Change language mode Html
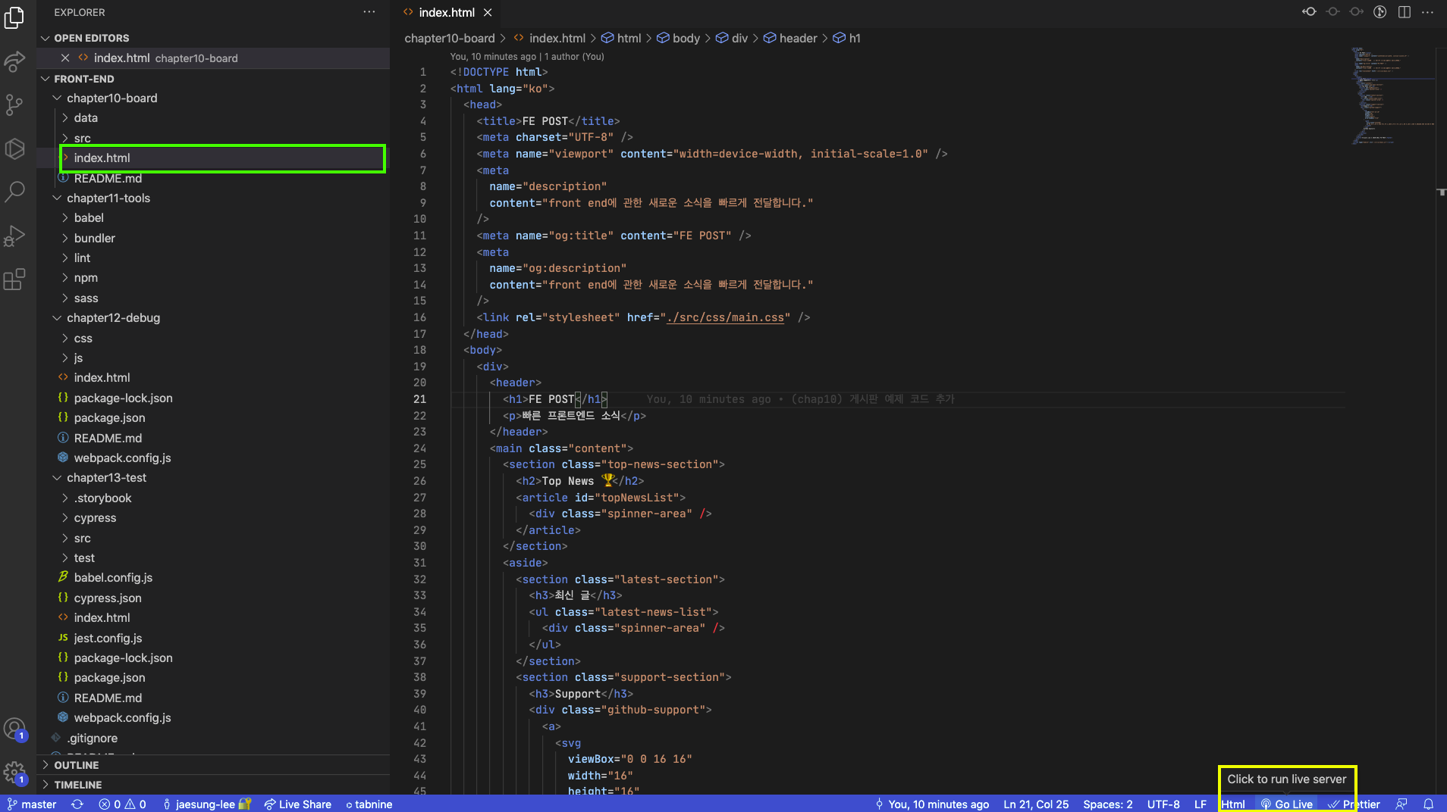1447x812 pixels. 1233,804
